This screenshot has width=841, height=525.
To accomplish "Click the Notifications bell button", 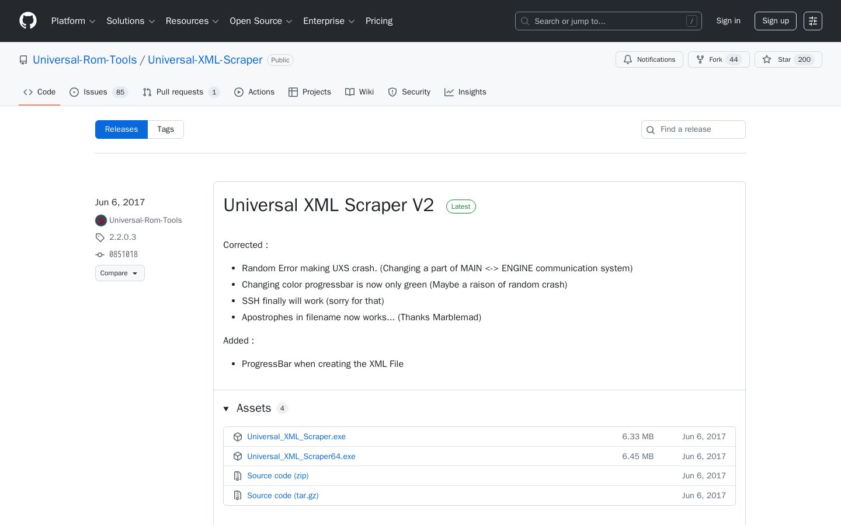I will pos(649,60).
